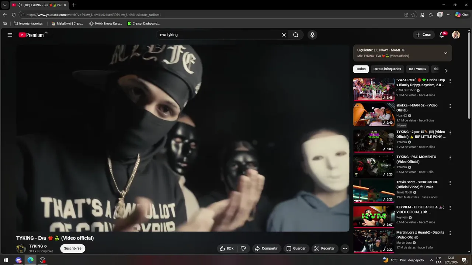Viewport: 472px width, 265px height.
Task: Open a new browser tab with plus
Action: point(74,5)
